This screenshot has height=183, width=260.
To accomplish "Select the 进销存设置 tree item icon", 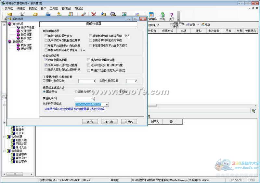I will (x=18, y=28).
